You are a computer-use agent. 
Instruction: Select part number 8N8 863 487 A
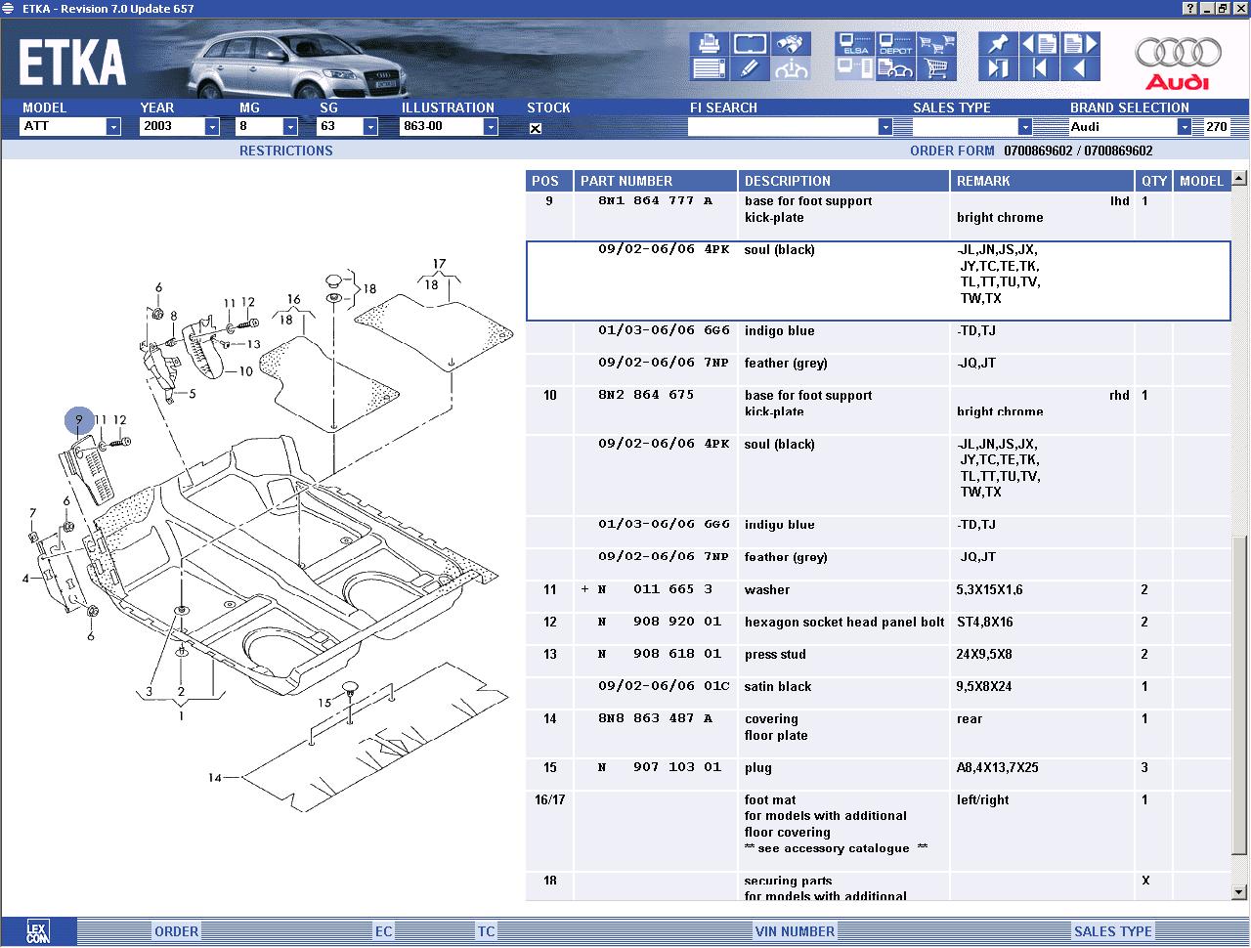click(655, 718)
